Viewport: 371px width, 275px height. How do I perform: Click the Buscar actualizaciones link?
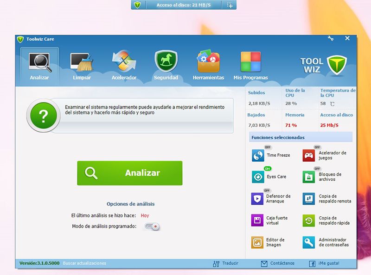tap(84, 263)
